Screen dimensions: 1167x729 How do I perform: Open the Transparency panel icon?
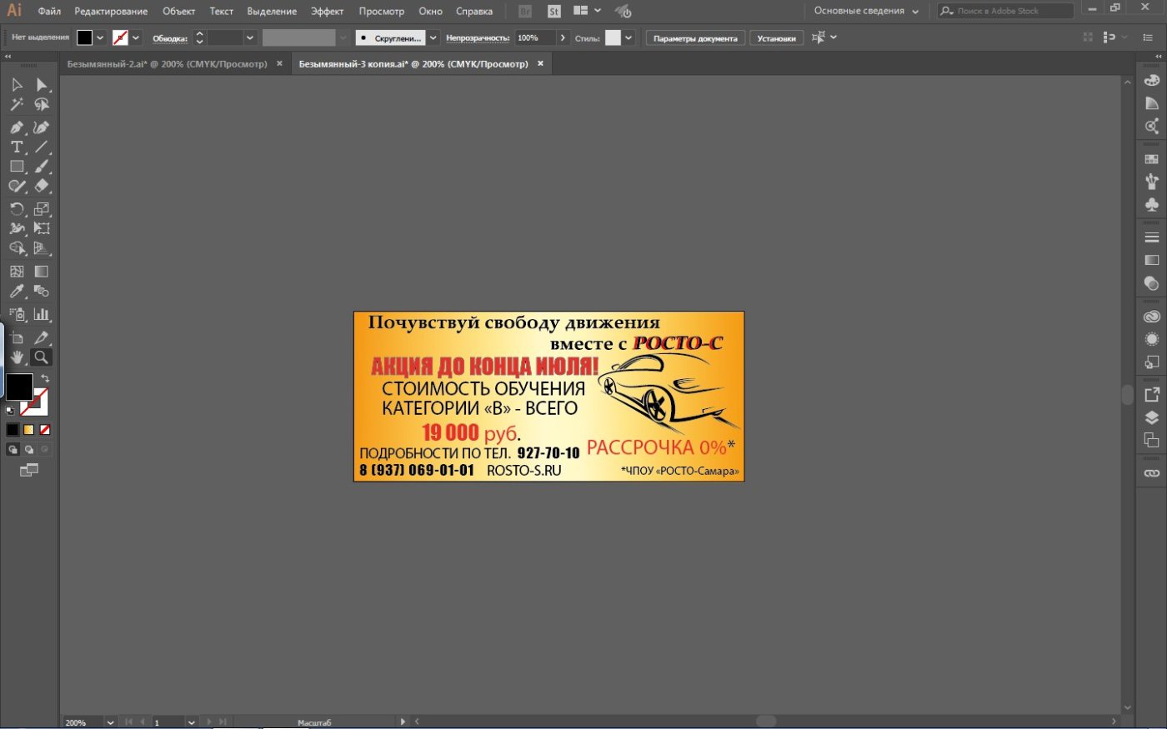(x=1152, y=283)
